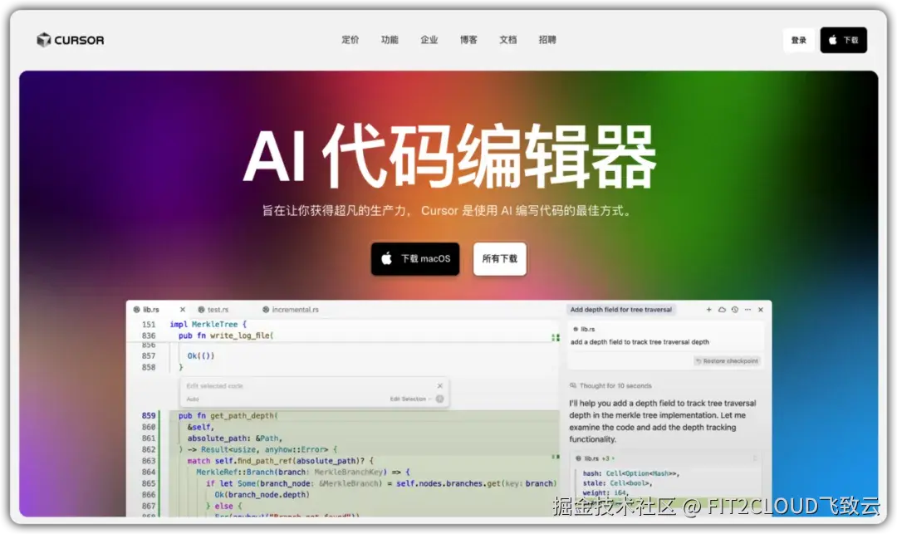Switch to the test.rs tab
The height and width of the screenshot is (534, 897).
[213, 309]
